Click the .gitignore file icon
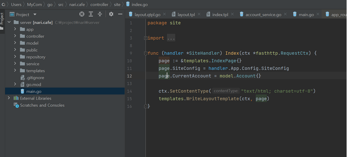 click(x=23, y=78)
